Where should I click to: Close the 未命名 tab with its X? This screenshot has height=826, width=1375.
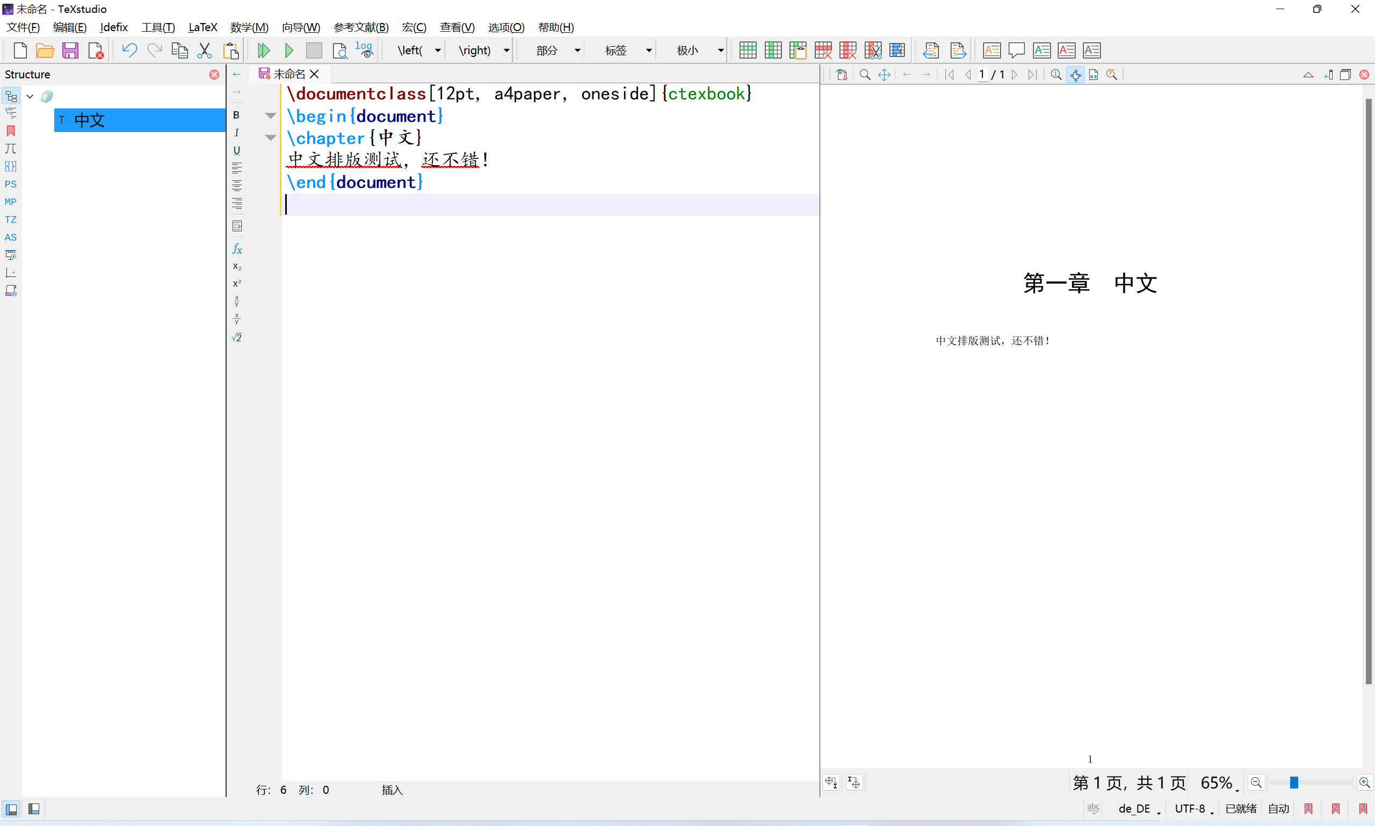click(315, 74)
